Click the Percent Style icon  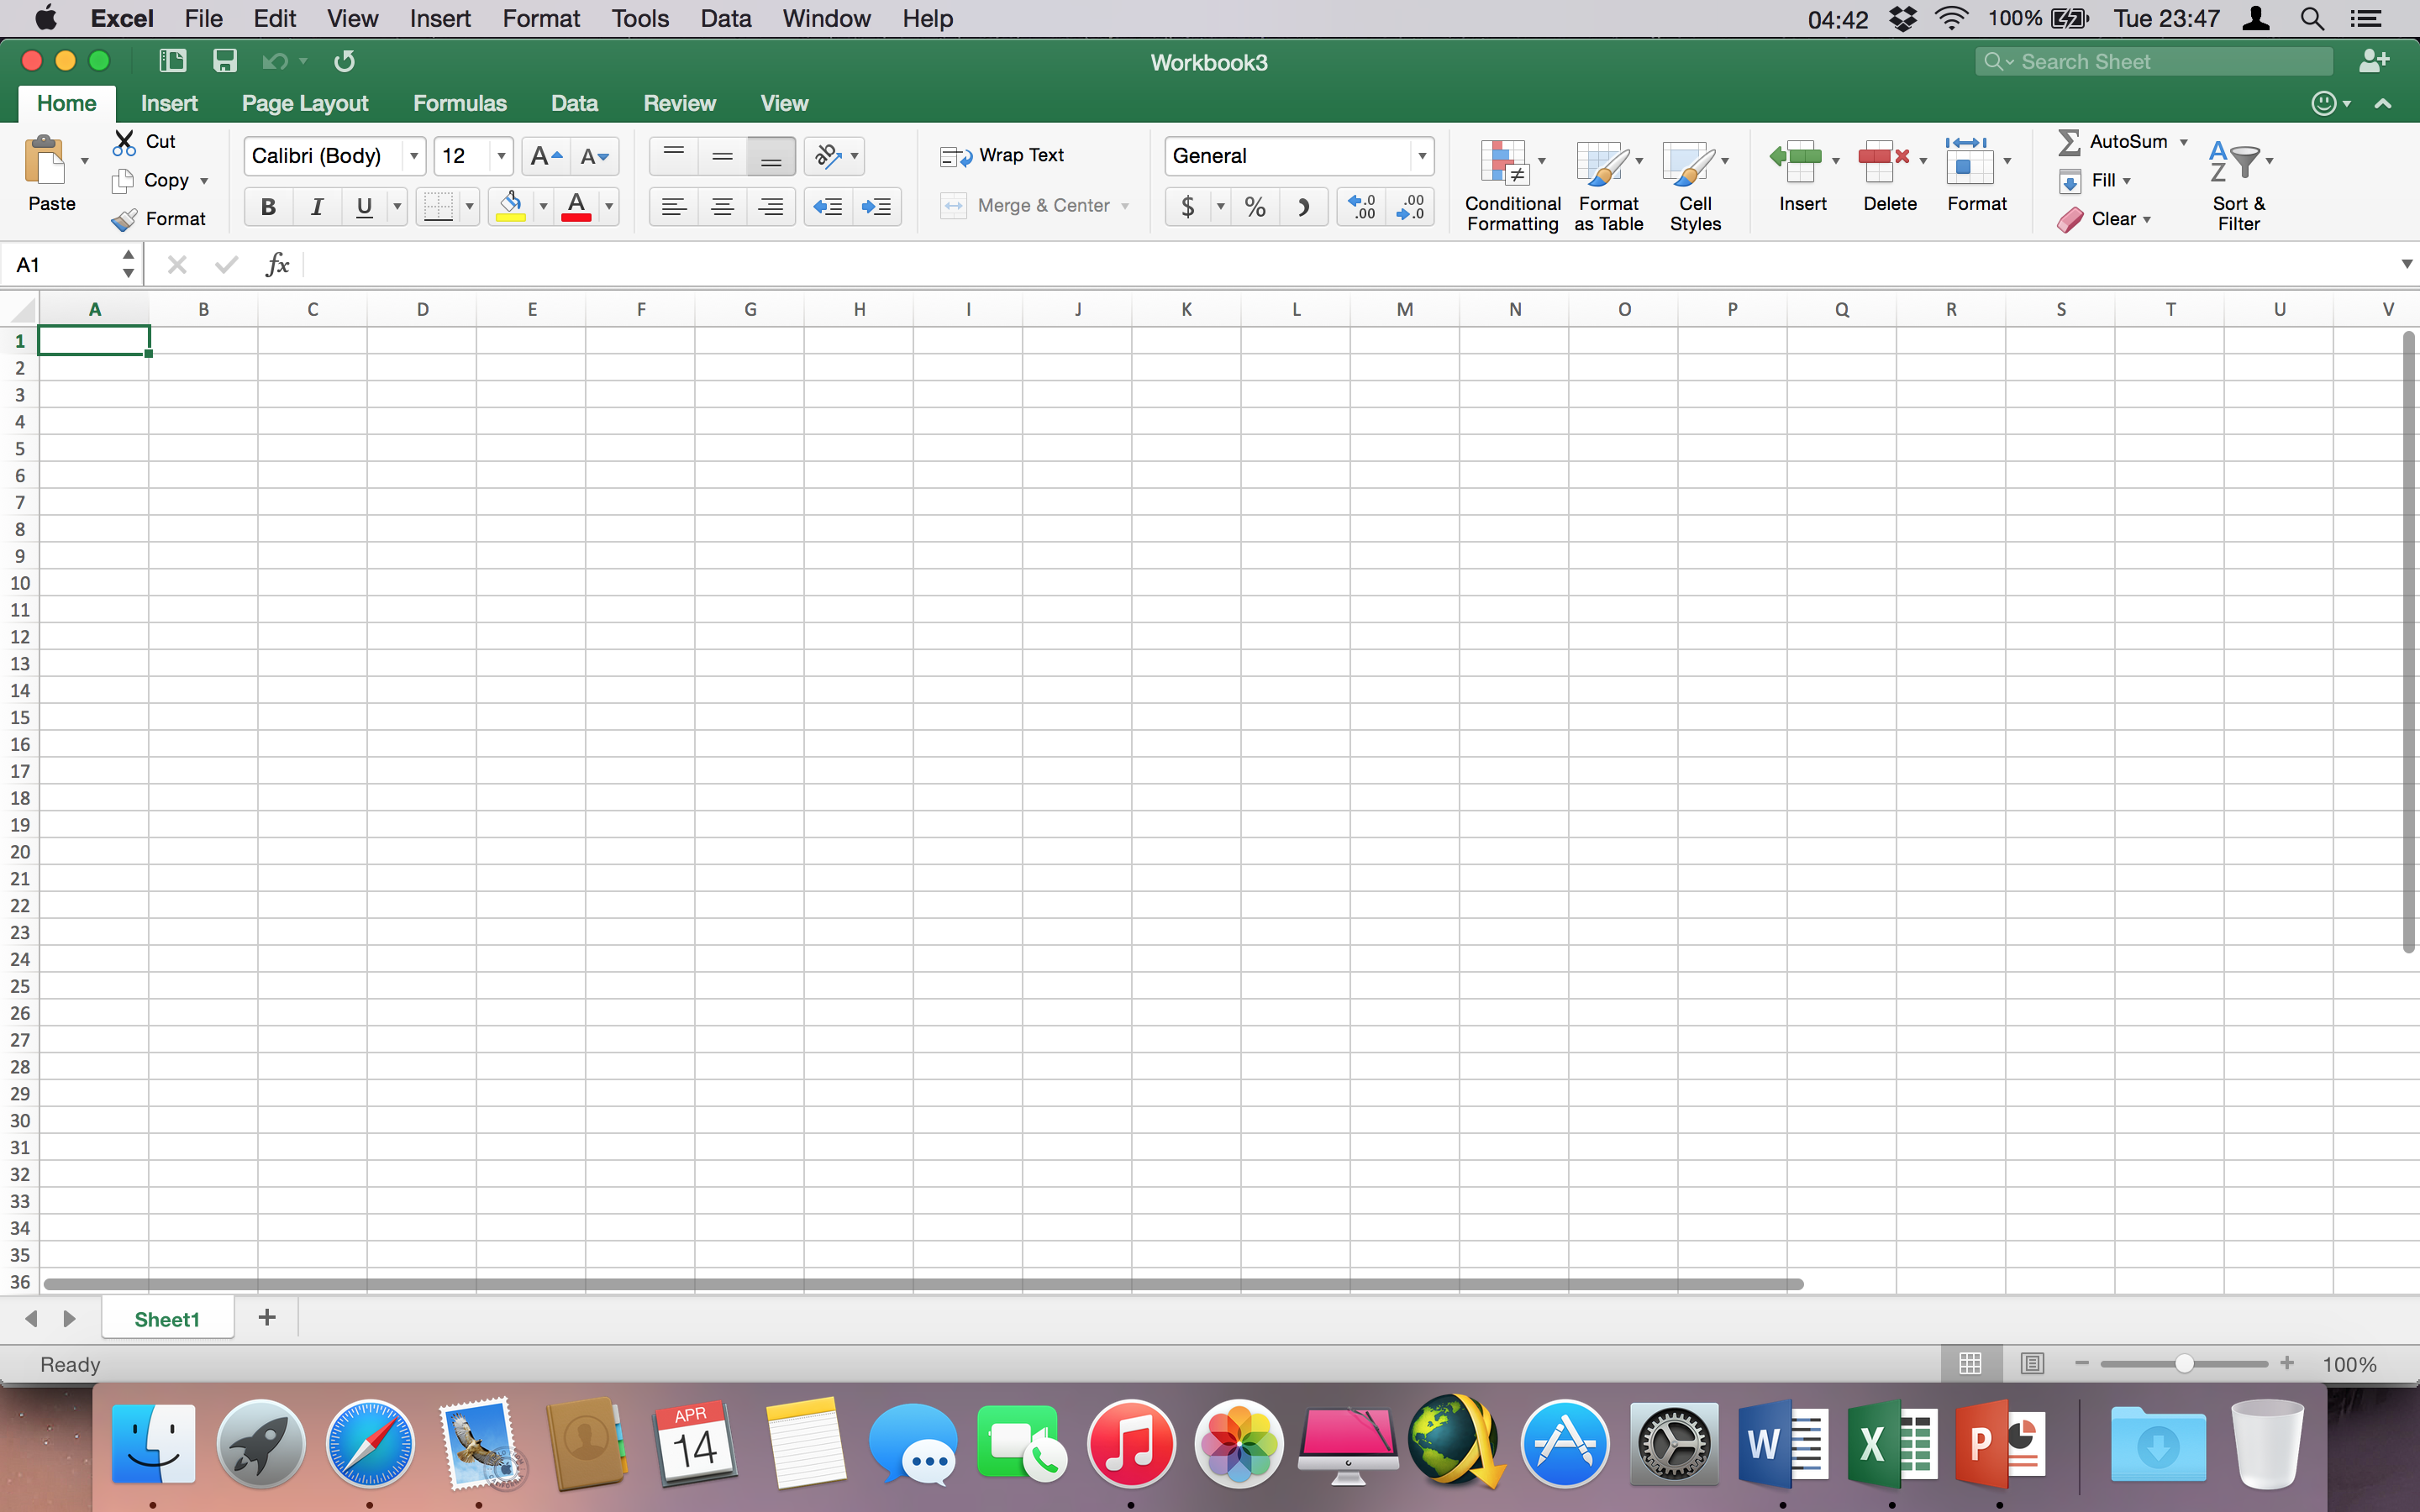point(1255,207)
